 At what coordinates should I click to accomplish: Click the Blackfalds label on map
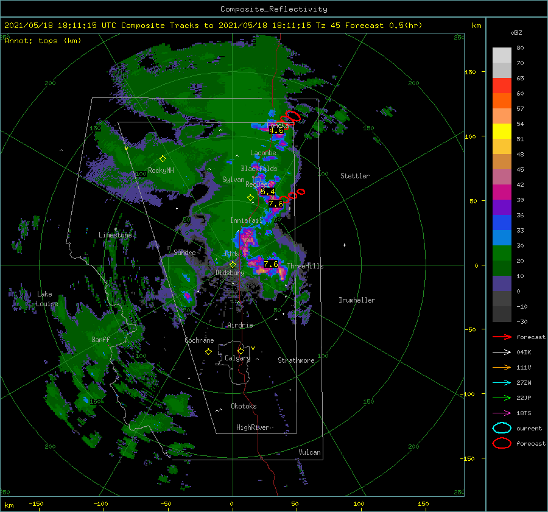[x=259, y=169]
